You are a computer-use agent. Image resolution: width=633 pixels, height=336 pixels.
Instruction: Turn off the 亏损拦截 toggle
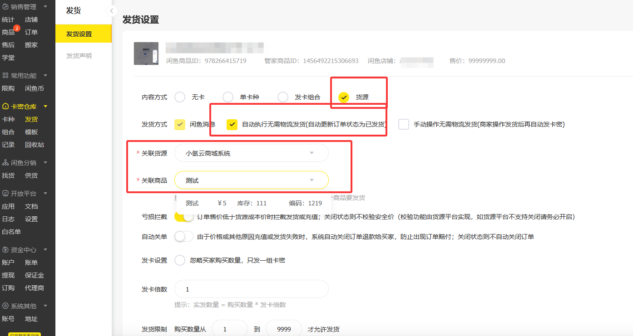coord(183,218)
